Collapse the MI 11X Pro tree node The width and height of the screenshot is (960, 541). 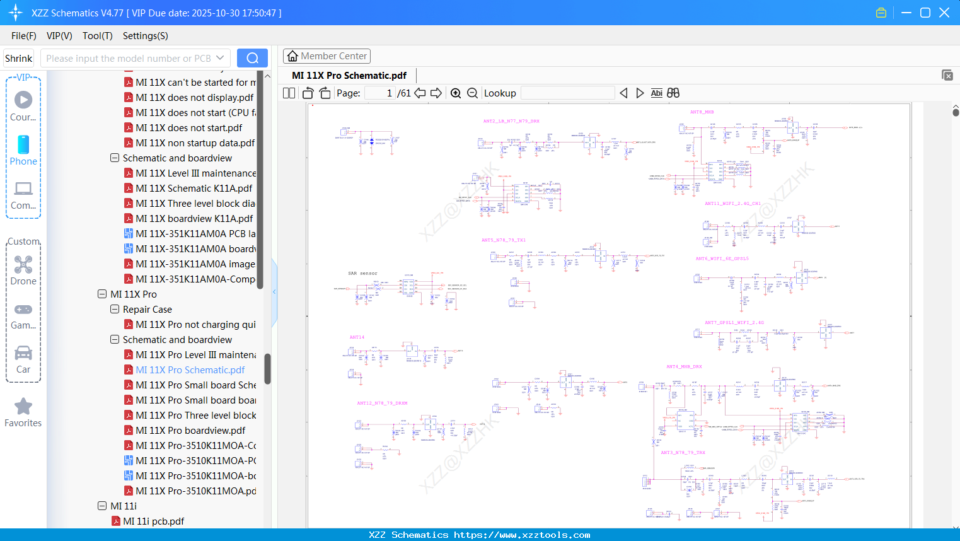click(x=102, y=294)
